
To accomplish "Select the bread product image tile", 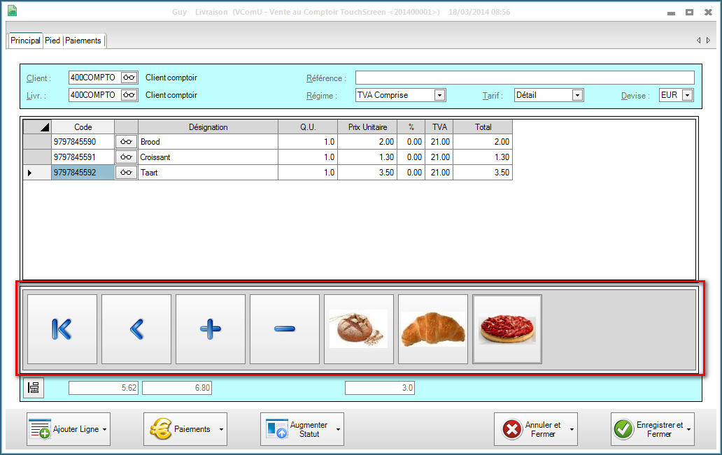I will [359, 329].
